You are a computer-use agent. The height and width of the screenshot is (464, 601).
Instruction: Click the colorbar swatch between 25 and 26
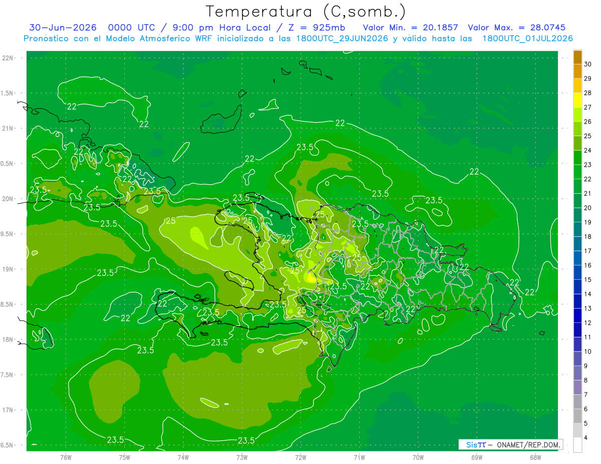[577, 129]
